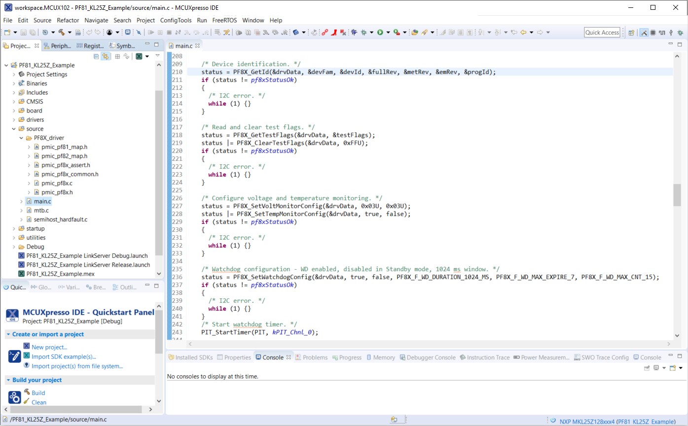Click the editor's vertical scrollbar thumb

pos(677,195)
